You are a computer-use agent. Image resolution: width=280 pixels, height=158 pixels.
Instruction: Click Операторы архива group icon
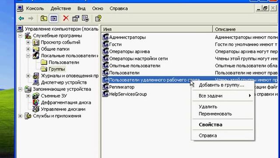[x=105, y=51]
